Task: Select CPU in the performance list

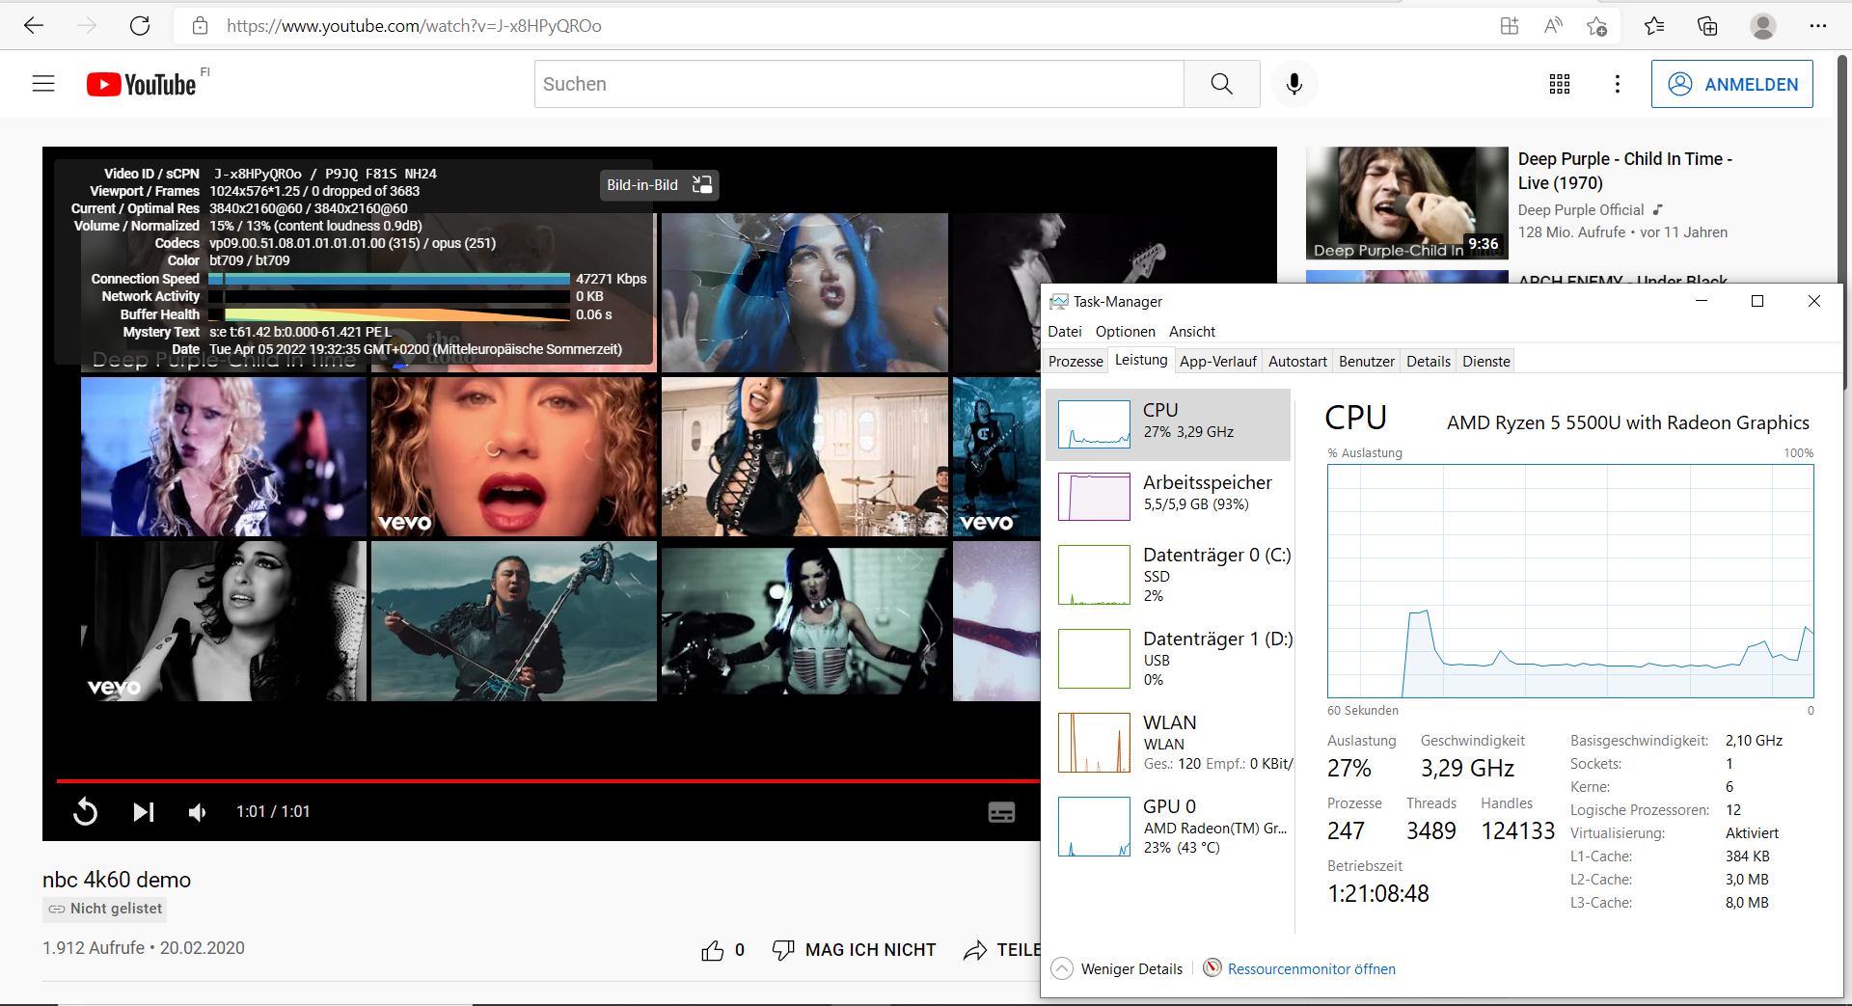Action: [x=1168, y=424]
